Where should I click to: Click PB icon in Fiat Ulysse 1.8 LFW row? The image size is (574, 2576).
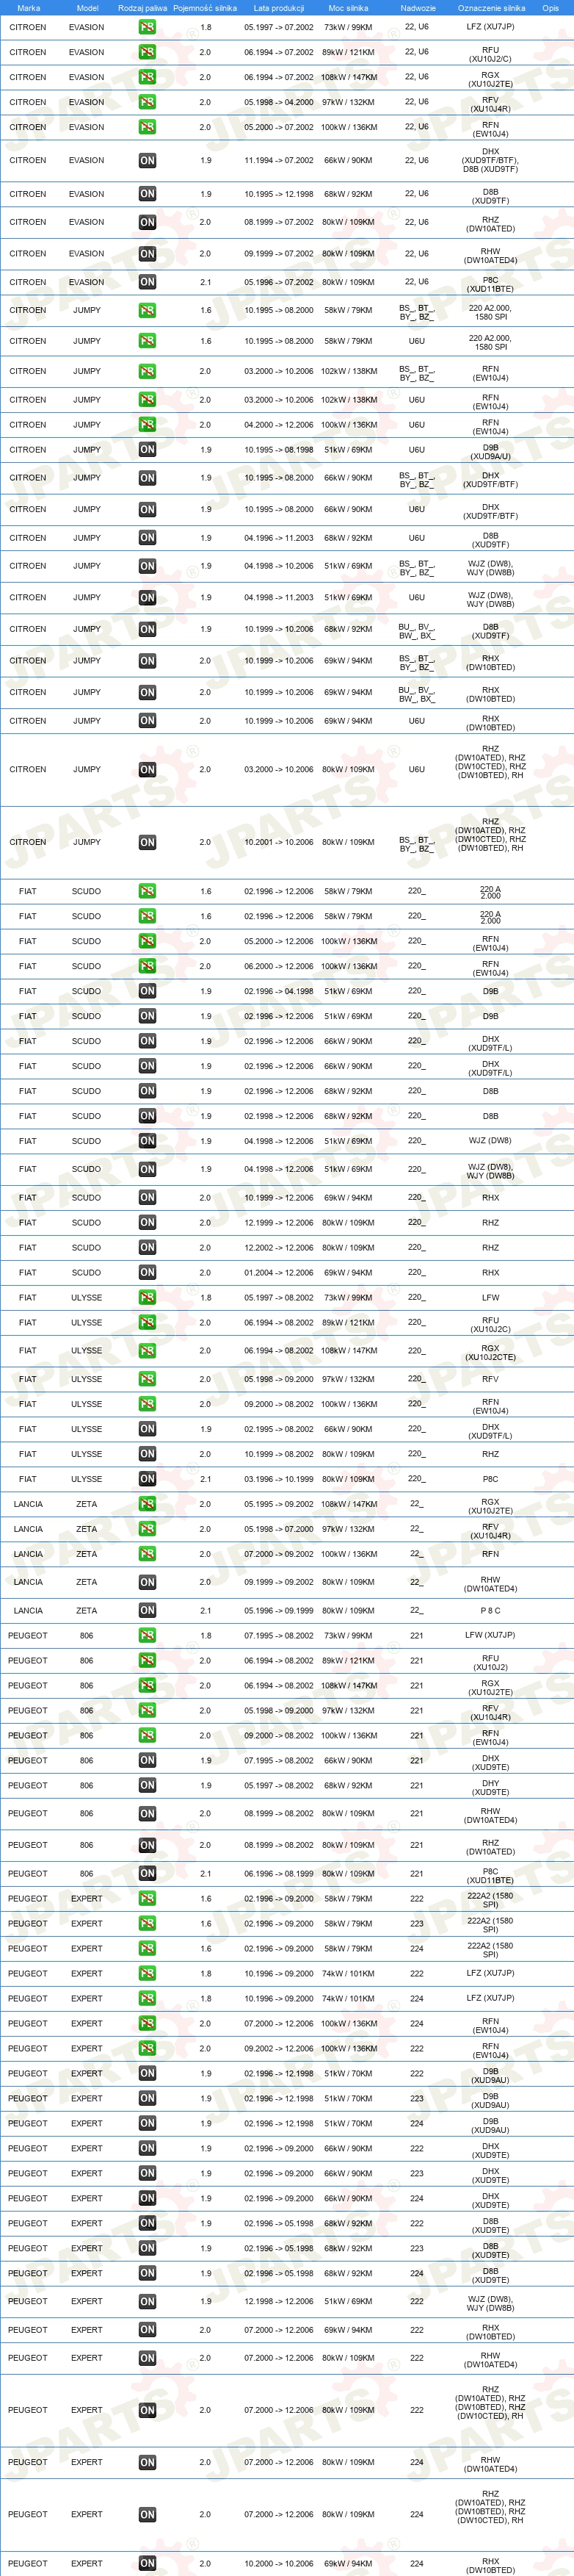coord(147,1298)
